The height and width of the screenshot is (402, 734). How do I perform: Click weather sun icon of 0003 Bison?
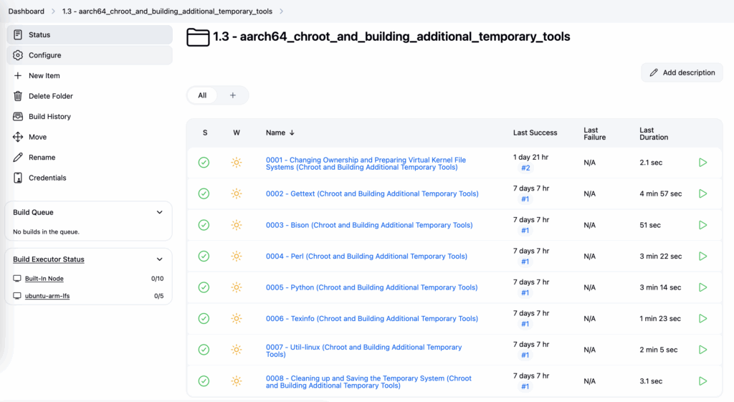tap(237, 225)
